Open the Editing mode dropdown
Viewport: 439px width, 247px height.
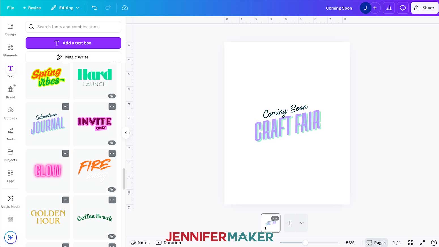pos(65,8)
